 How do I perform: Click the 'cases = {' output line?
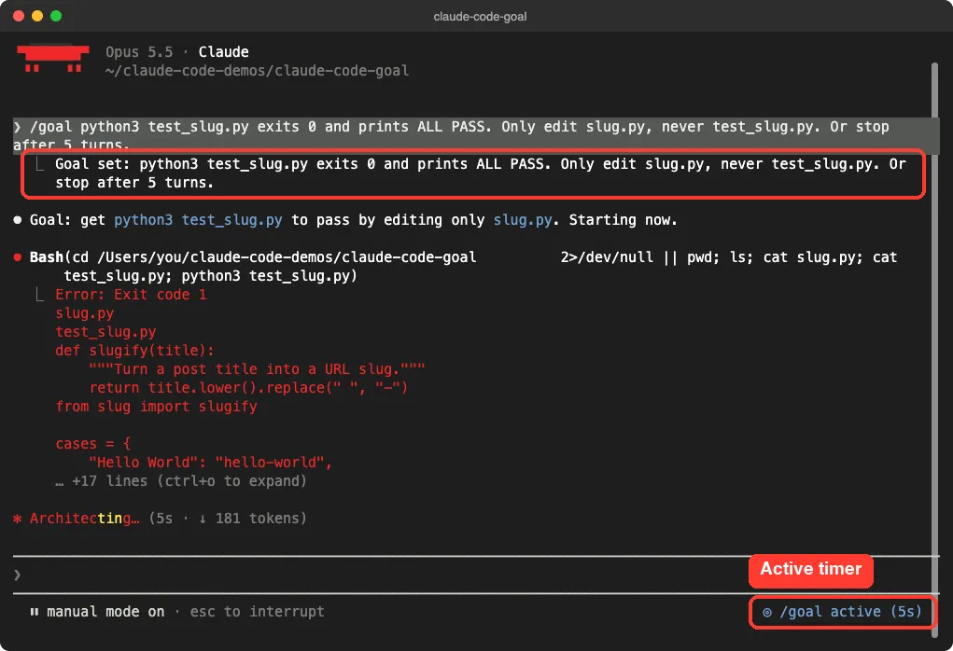93,444
